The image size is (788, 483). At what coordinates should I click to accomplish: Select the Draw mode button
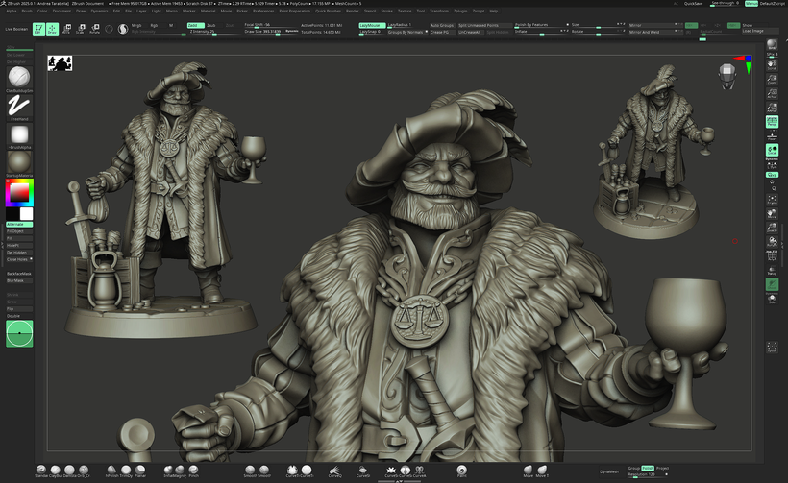tap(53, 29)
